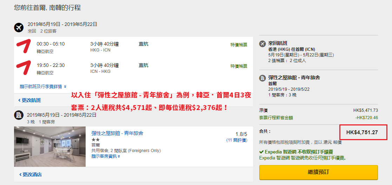Click the 繼續預訂 continue booking button
This screenshot has height=185, width=392.
click(319, 172)
